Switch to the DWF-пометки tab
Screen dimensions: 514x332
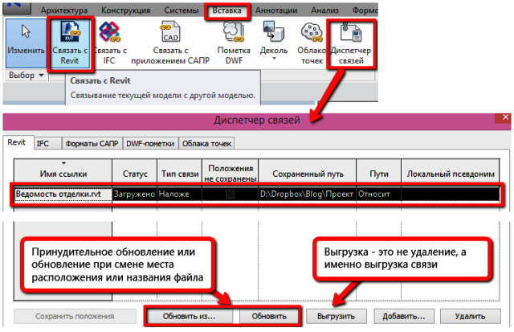pyautogui.click(x=150, y=143)
